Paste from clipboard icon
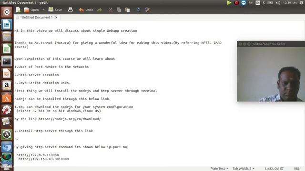 [x=127, y=9]
